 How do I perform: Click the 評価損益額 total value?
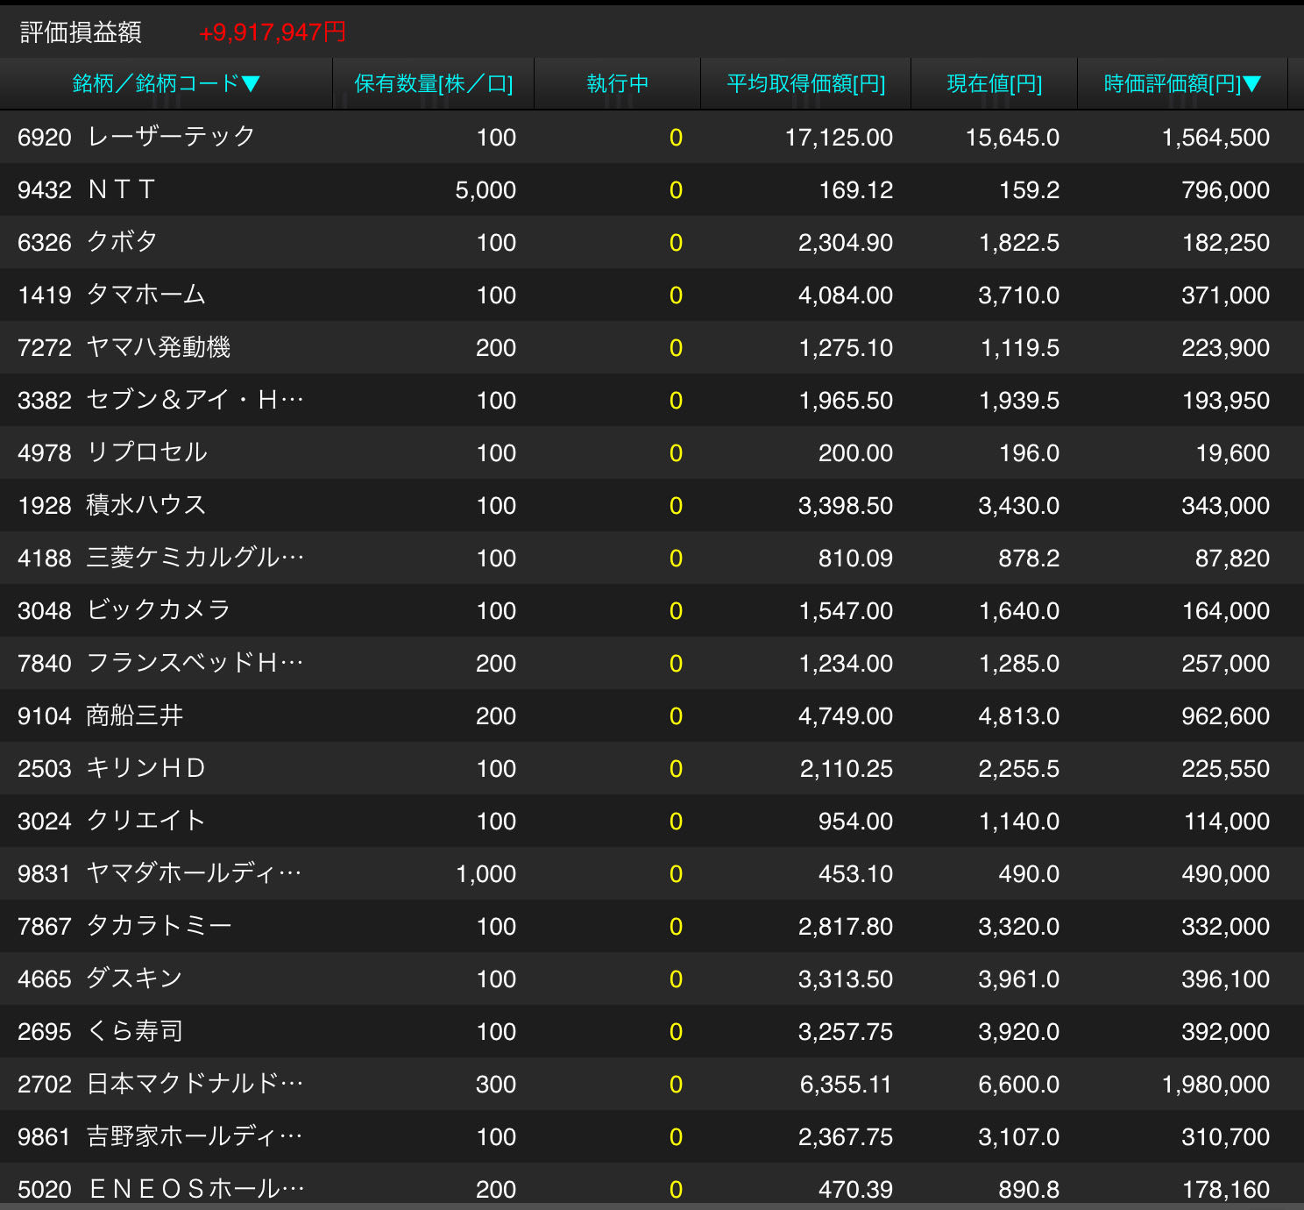click(x=273, y=32)
